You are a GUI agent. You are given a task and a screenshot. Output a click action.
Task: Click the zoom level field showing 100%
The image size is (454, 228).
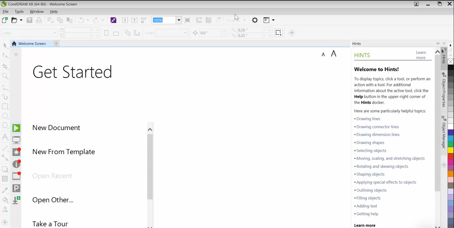pos(163,20)
